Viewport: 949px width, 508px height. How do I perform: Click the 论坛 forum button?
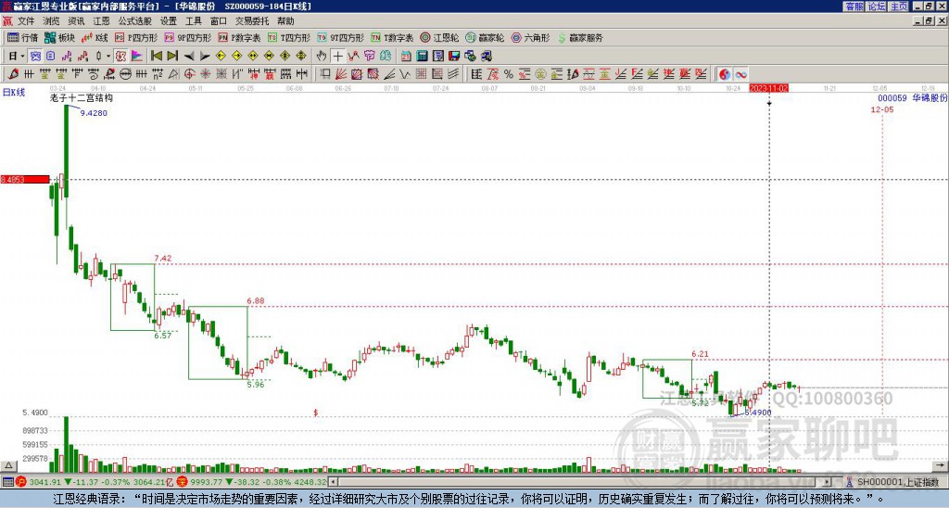[x=876, y=6]
